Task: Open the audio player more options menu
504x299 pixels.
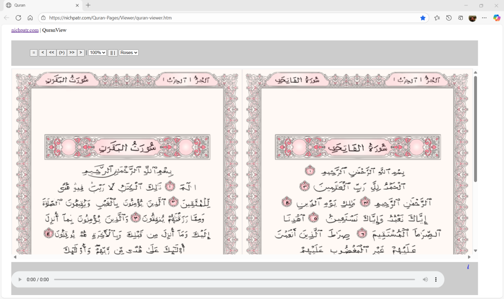Action: 436,279
